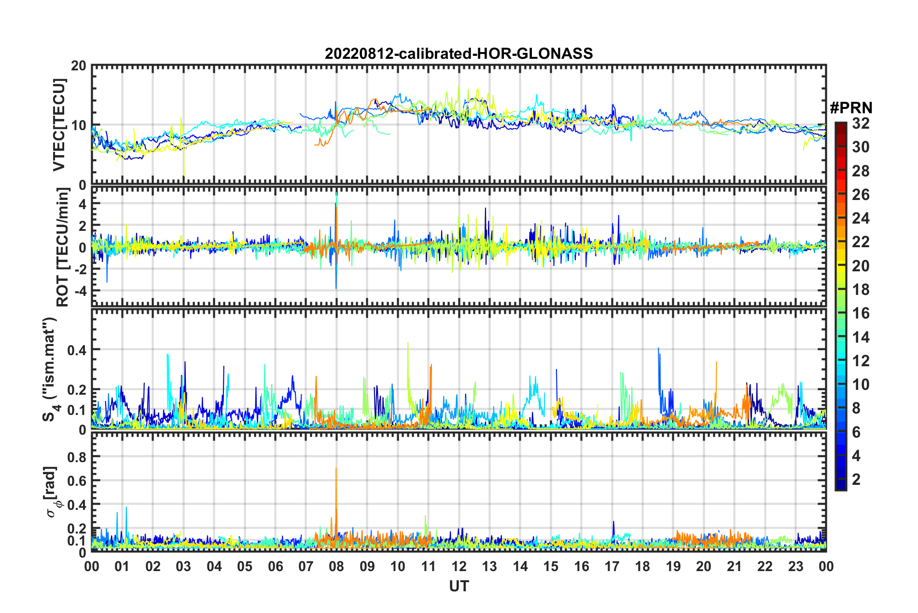
Task: Click the 11 hour tick on the UT axis
Action: tap(429, 566)
